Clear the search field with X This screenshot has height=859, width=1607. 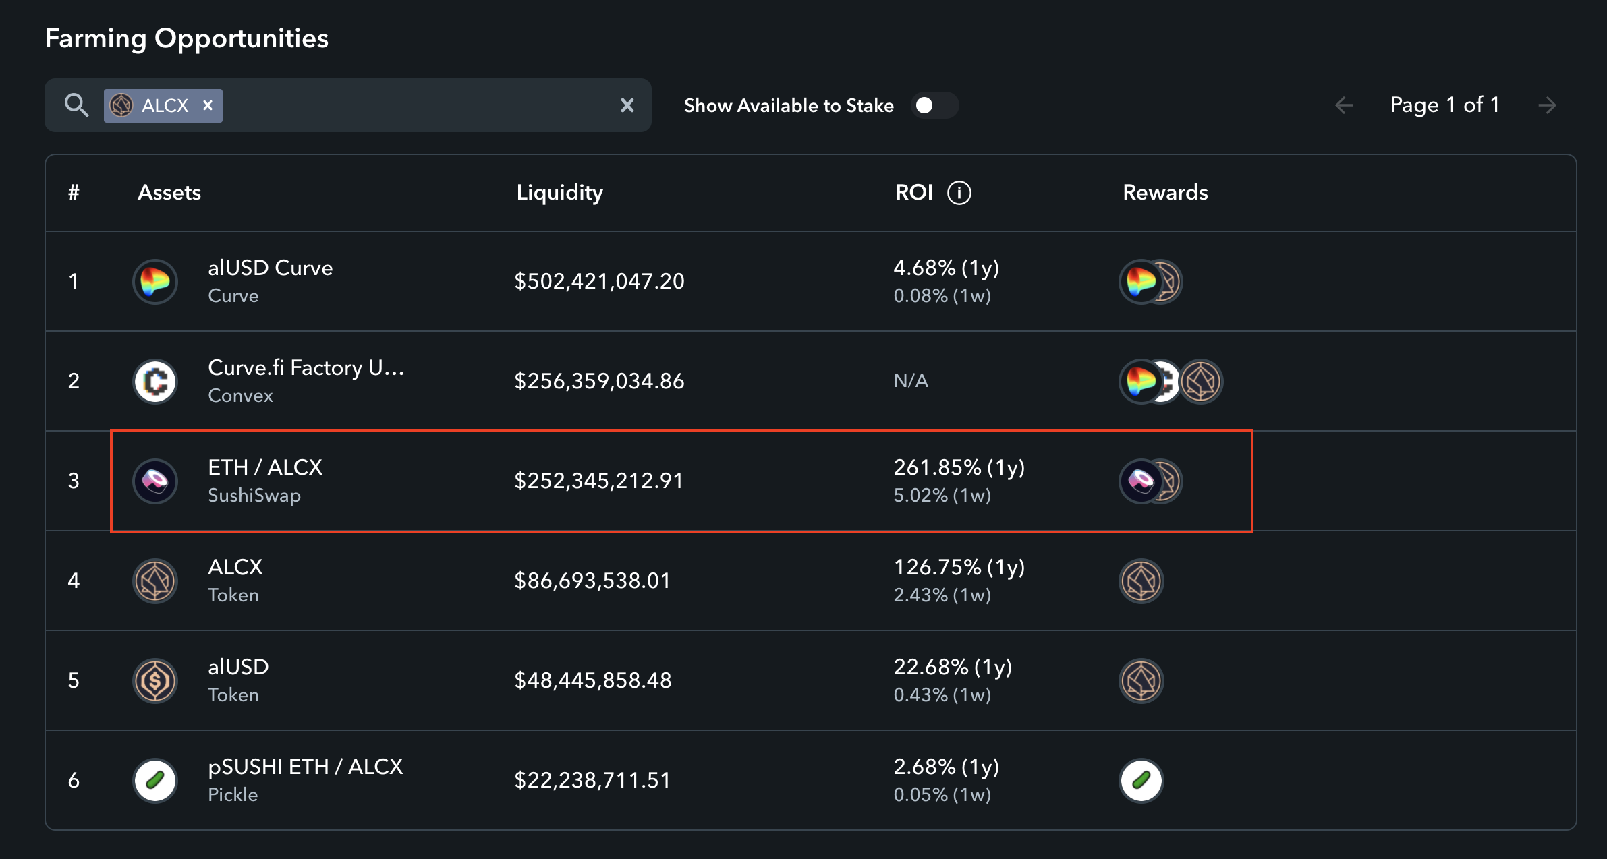tap(627, 105)
